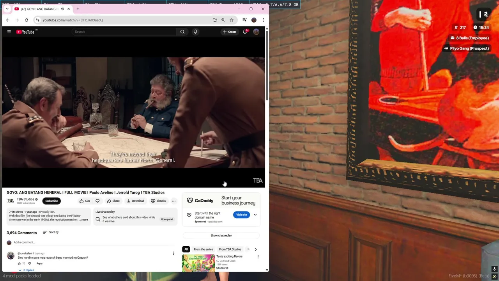Start voice search with microphone icon
Viewport: 499px width, 281px height.
coord(196,32)
